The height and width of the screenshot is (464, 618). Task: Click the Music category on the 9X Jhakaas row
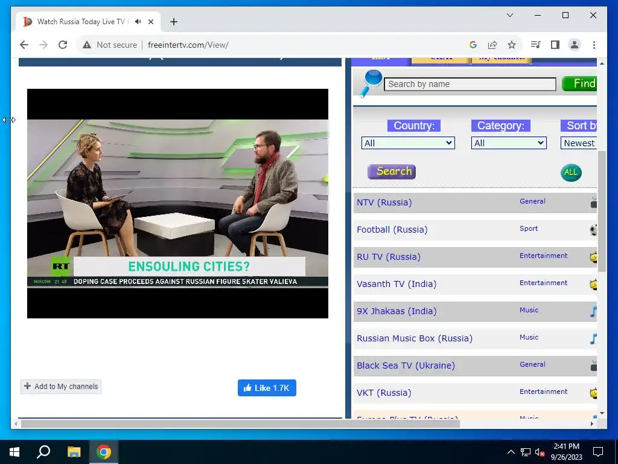pyautogui.click(x=529, y=310)
